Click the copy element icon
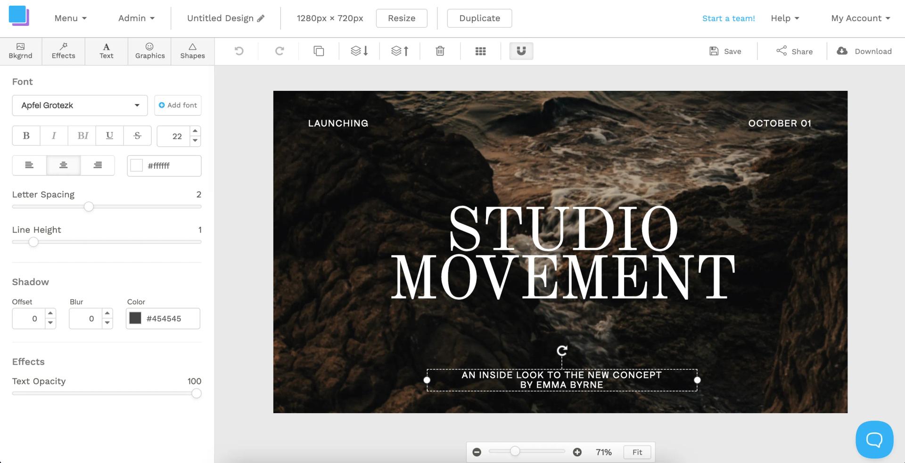This screenshot has height=463, width=905. click(319, 51)
